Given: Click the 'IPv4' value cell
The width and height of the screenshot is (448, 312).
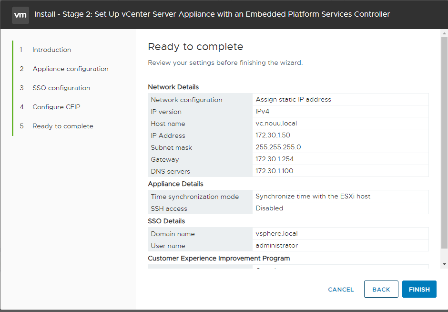Looking at the screenshot, I should point(340,111).
